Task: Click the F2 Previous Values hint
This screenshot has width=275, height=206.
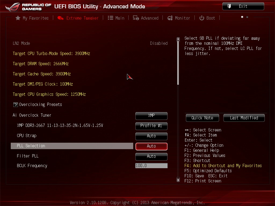Action: [205, 156]
